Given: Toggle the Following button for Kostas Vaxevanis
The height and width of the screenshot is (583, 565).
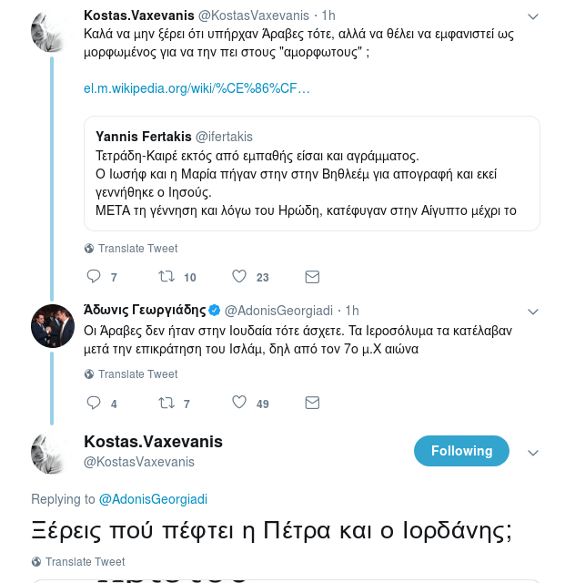Looking at the screenshot, I should click(x=461, y=451).
